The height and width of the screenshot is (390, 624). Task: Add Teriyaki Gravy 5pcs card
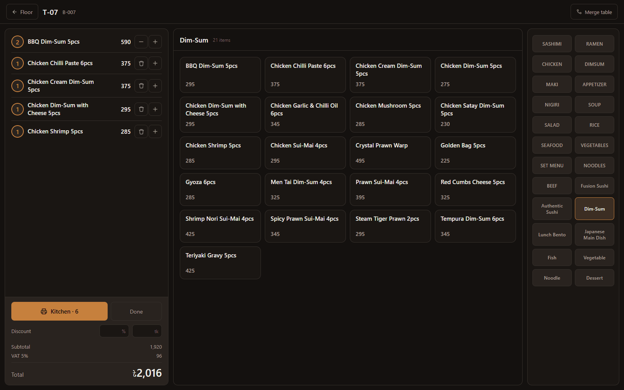(220, 263)
